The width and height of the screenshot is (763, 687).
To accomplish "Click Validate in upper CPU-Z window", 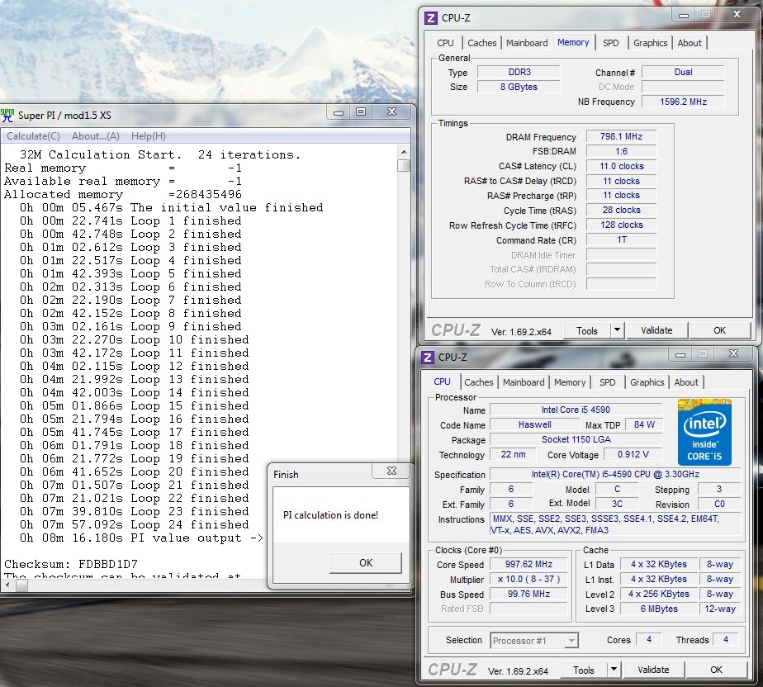I will [x=656, y=330].
